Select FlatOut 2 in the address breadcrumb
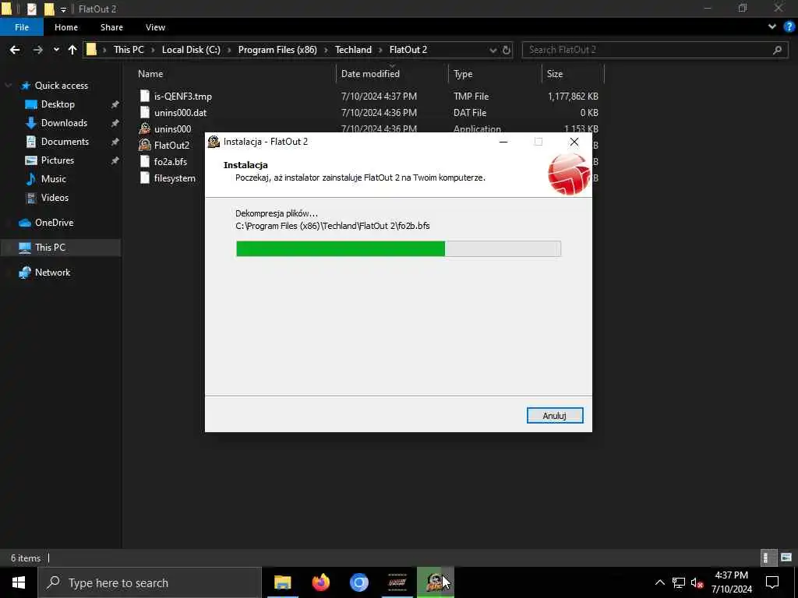Viewport: 798px width, 598px height. point(408,50)
